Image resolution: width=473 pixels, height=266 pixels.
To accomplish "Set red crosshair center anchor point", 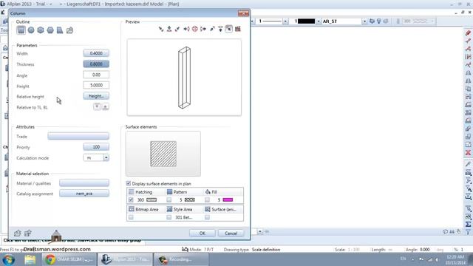I will 195,29.
